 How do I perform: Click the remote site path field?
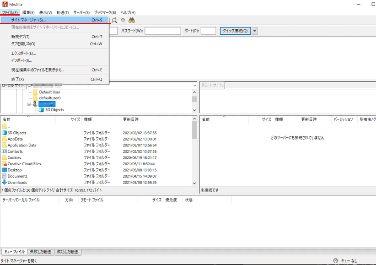click(301, 85)
